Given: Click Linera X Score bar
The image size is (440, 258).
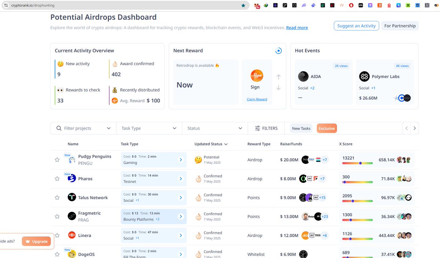Looking at the screenshot, I should [357, 239].
